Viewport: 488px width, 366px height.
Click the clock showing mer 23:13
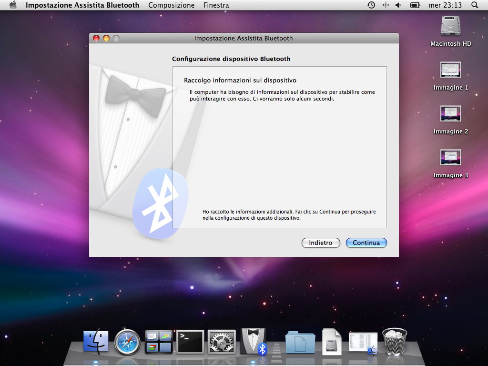tap(445, 5)
